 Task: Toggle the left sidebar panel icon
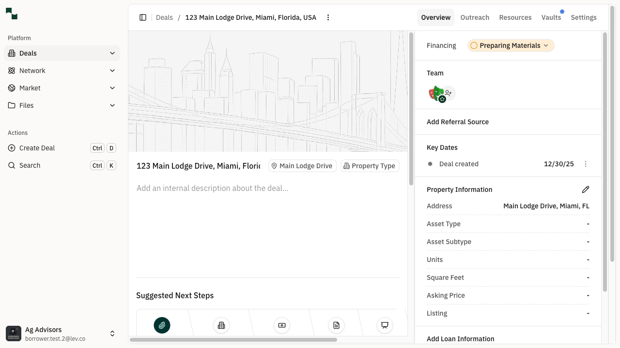143,17
